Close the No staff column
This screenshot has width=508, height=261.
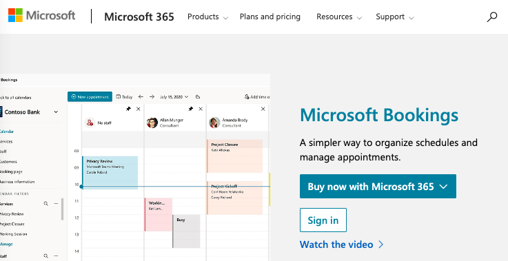point(139,109)
